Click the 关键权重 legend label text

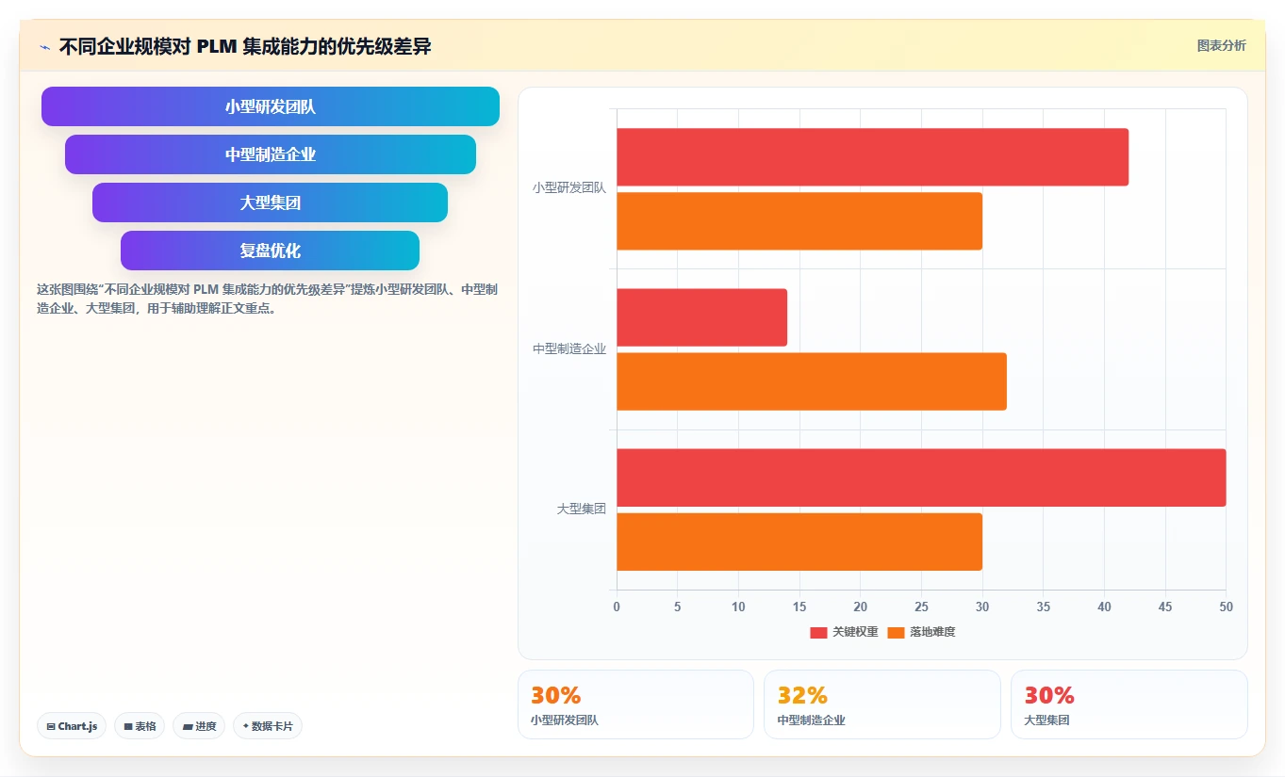855,632
